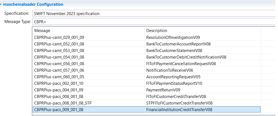This screenshot has height=116, width=278.
Task: Click the NotificationToReceiveV06 description
Action: coord(170,70)
